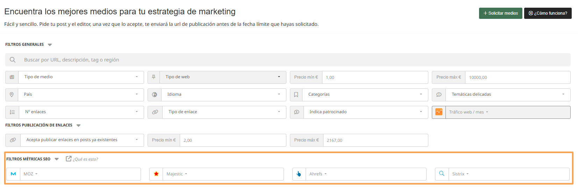Collapse the Filtros Métricas SEO section
Image resolution: width=578 pixels, height=189 pixels.
click(x=57, y=159)
